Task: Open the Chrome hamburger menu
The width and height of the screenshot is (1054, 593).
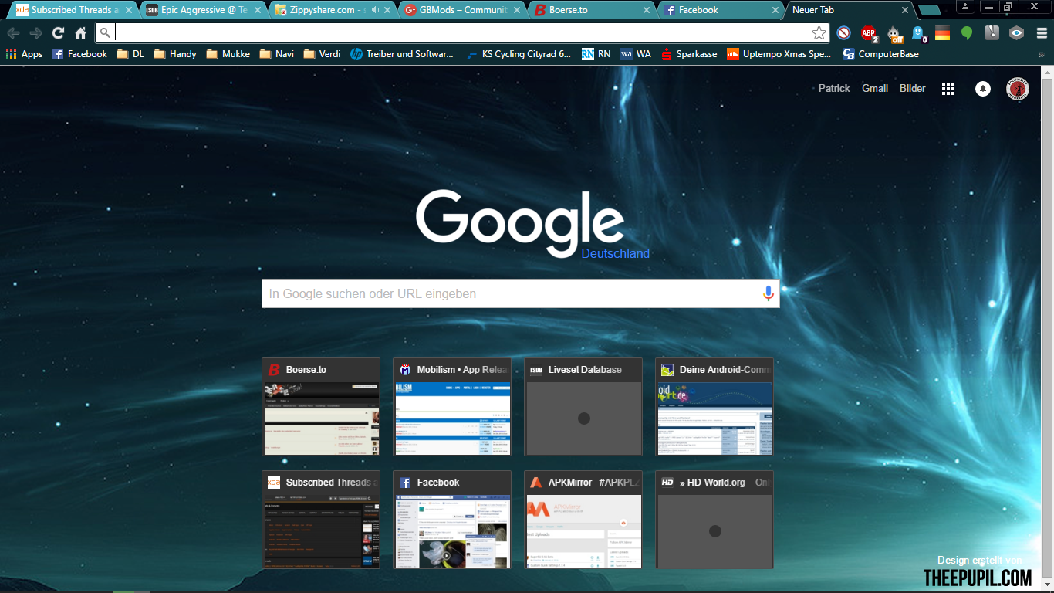Action: click(1041, 33)
